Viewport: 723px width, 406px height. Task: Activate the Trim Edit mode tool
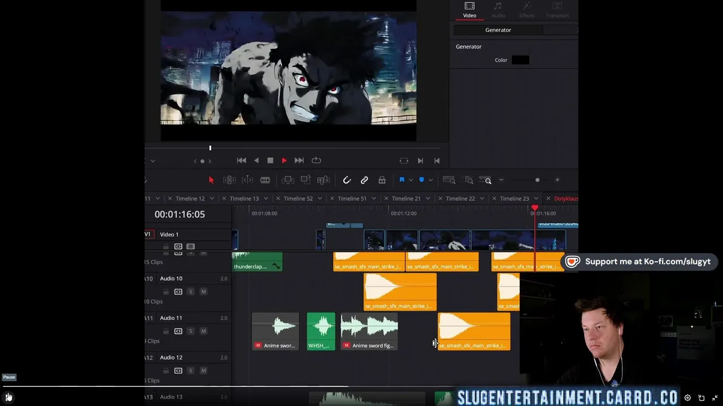229,180
